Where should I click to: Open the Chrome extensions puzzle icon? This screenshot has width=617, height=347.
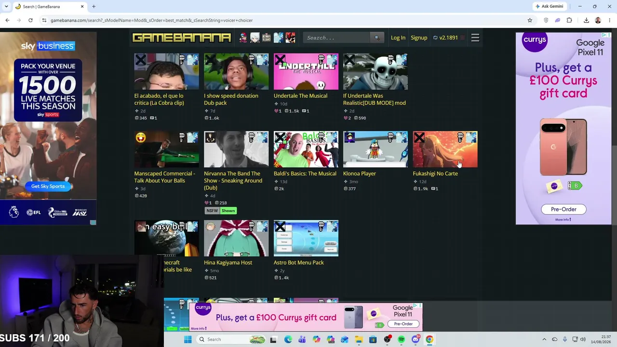click(x=569, y=20)
